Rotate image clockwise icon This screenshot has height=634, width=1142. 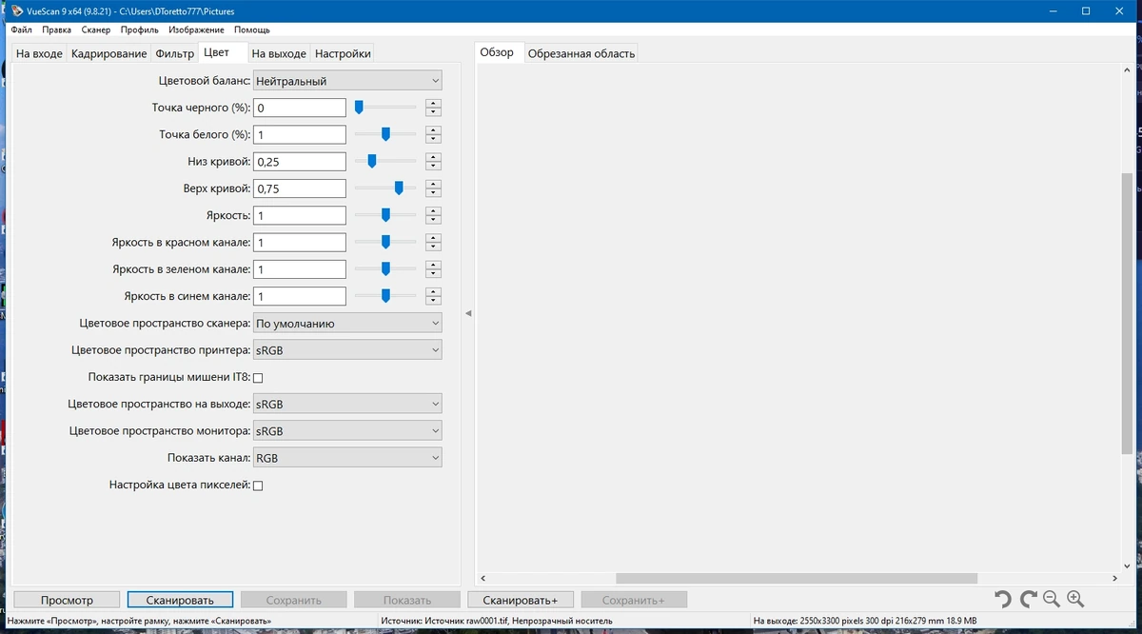1028,599
